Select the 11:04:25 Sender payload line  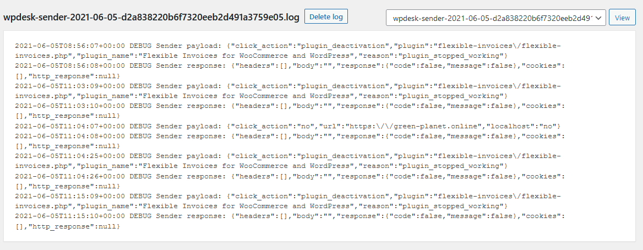tap(288, 161)
